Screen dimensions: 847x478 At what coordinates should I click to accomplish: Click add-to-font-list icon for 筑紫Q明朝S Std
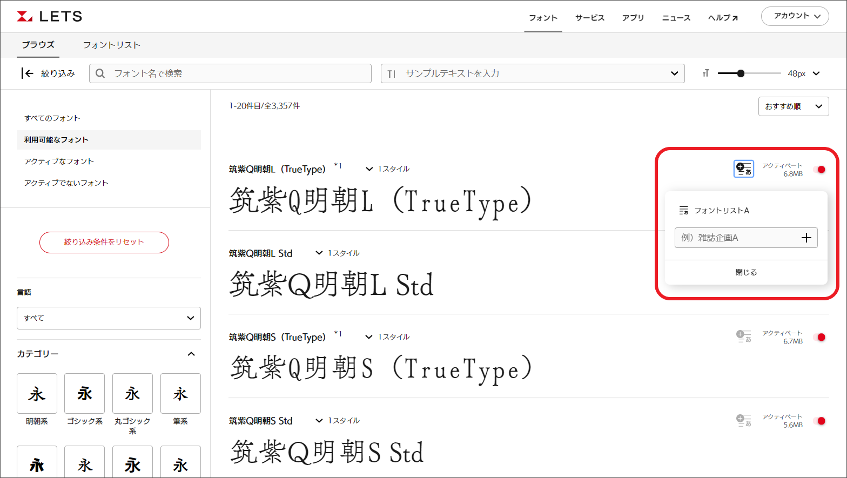point(744,420)
